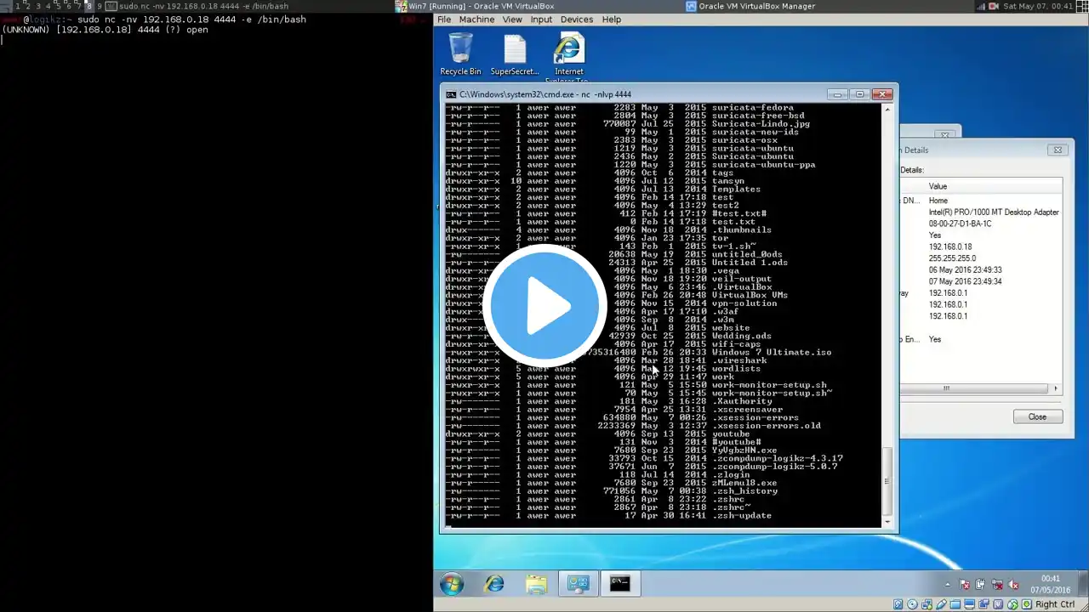The height and width of the screenshot is (612, 1089).
Task: Select the 192.168.0.18 IPv4 address value
Action: (x=950, y=246)
